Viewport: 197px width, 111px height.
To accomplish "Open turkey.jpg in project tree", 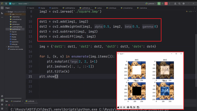I will point(14,44).
